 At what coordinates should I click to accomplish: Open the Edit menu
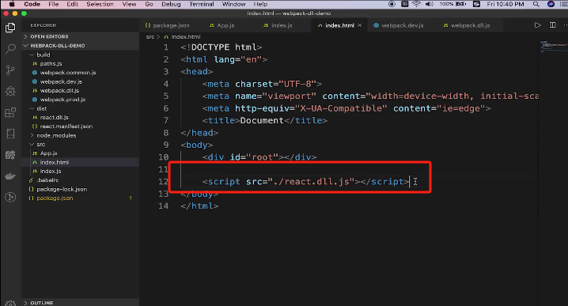pyautogui.click(x=72, y=4)
